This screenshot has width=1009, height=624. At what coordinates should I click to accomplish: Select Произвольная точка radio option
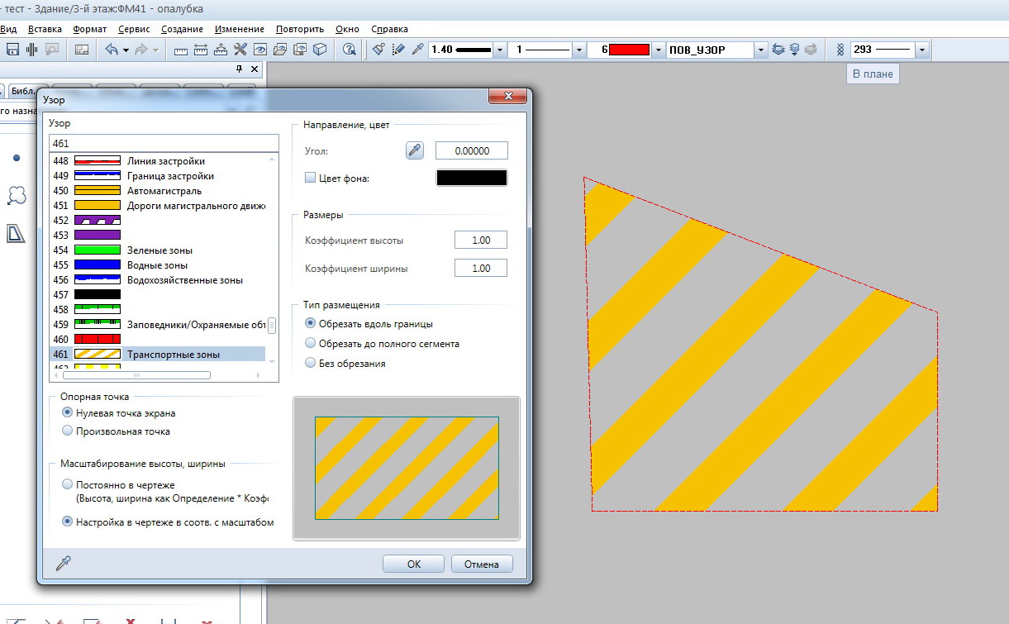68,431
